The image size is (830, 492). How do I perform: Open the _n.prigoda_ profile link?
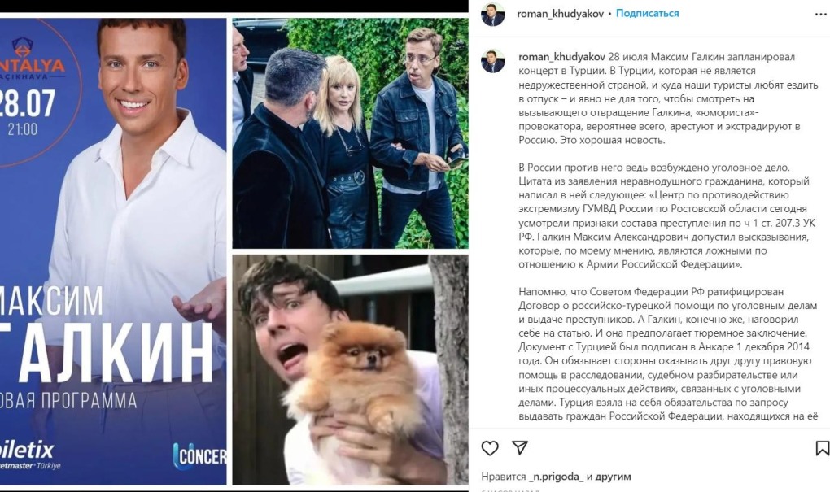[x=556, y=477]
